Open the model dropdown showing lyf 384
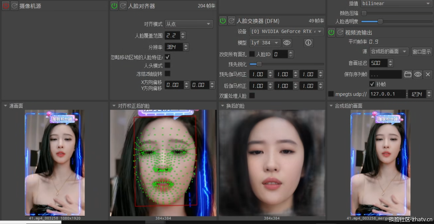 point(265,43)
